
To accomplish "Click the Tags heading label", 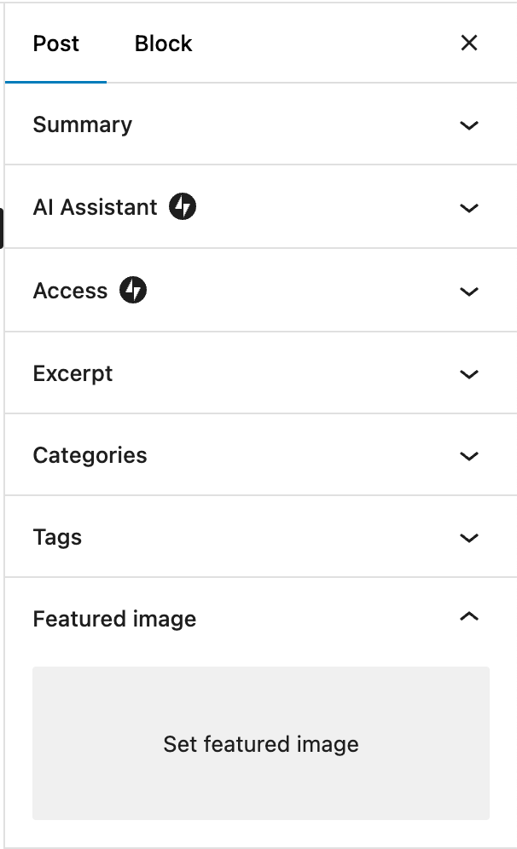I will coord(57,538).
